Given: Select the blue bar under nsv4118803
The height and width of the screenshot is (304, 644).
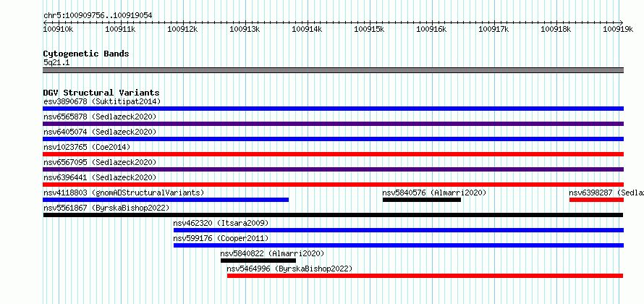Looking at the screenshot, I should pyautogui.click(x=166, y=200).
